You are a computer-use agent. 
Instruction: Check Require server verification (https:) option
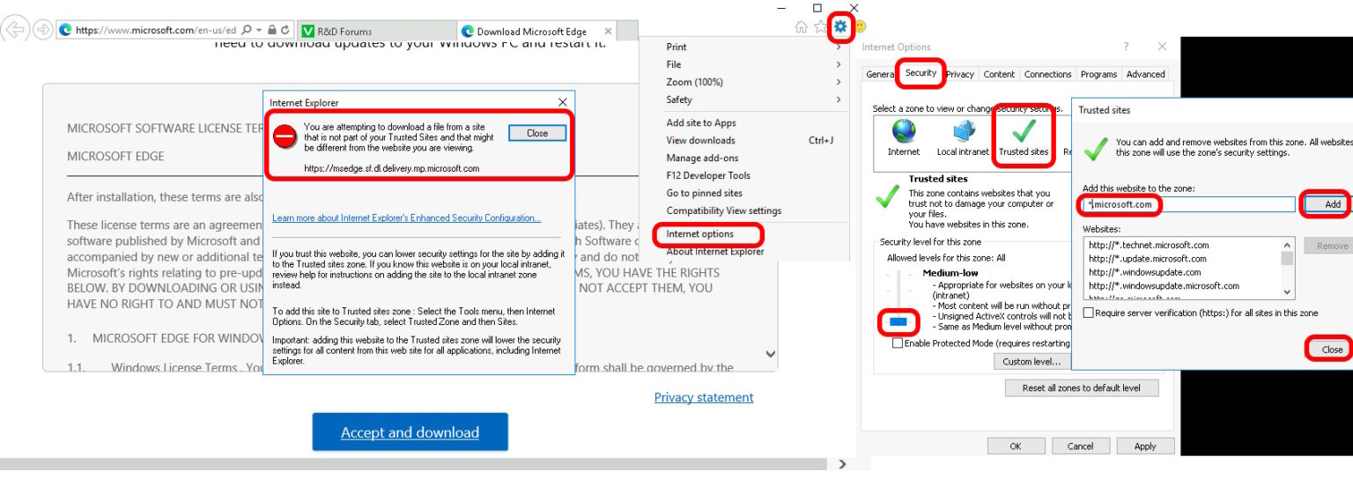pos(1090,313)
